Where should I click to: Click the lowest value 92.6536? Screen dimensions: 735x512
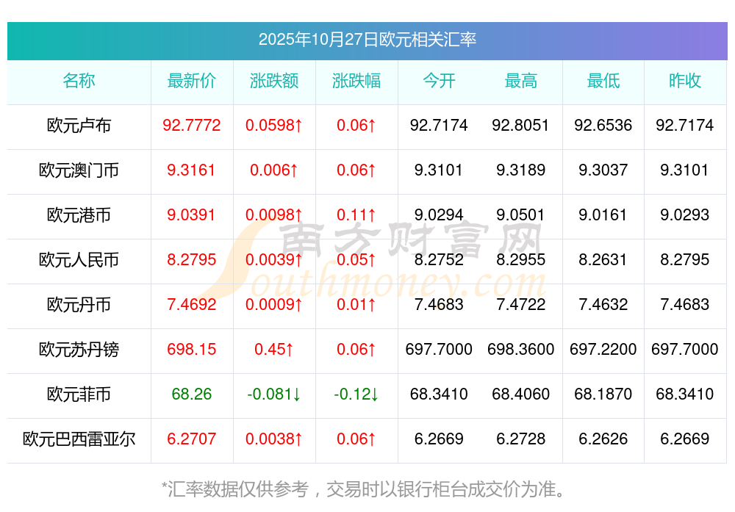(x=603, y=125)
